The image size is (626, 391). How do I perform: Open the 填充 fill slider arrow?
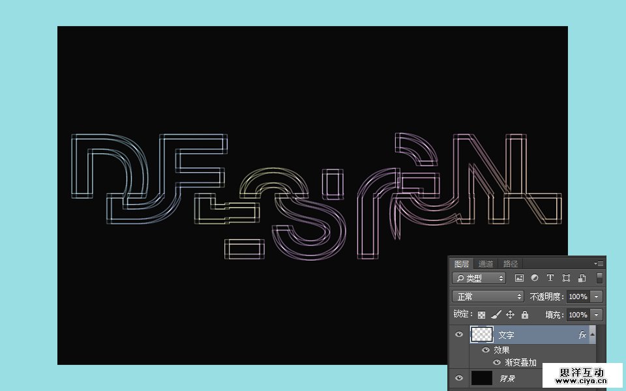click(596, 315)
